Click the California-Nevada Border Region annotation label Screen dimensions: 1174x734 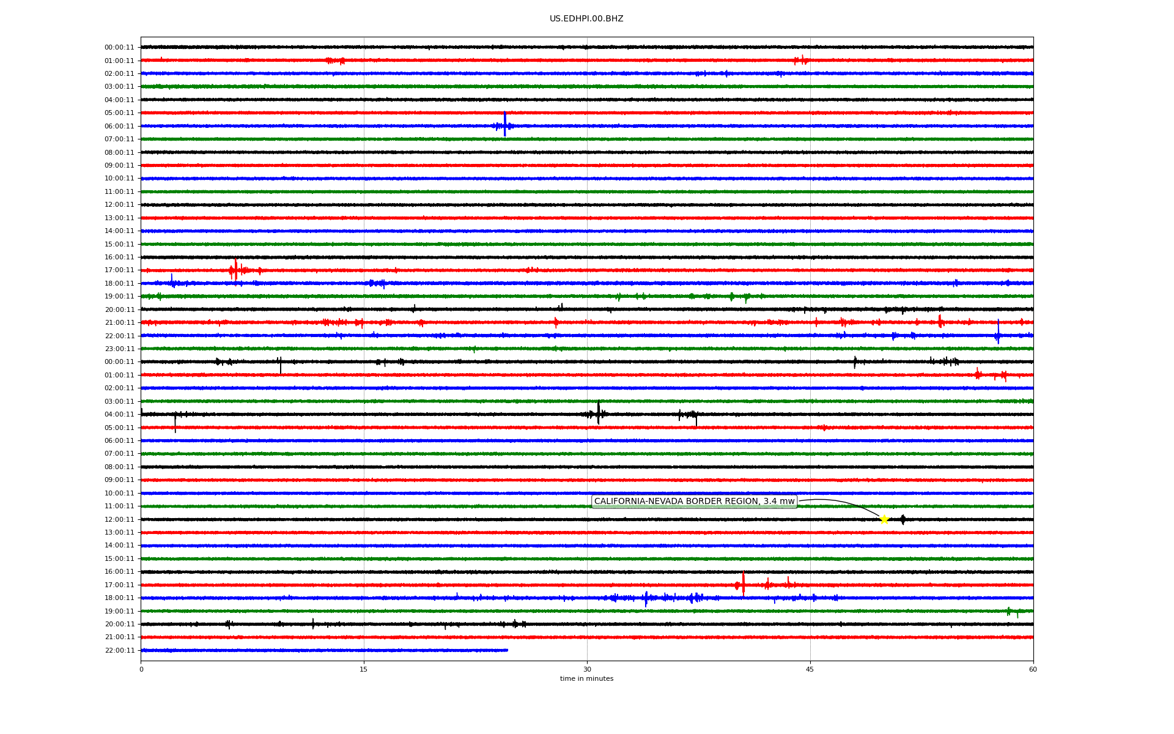(x=694, y=502)
